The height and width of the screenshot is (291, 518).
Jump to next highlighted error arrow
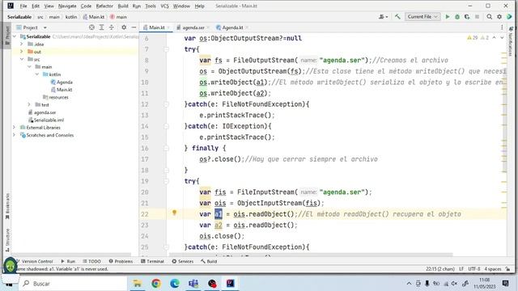(502, 38)
